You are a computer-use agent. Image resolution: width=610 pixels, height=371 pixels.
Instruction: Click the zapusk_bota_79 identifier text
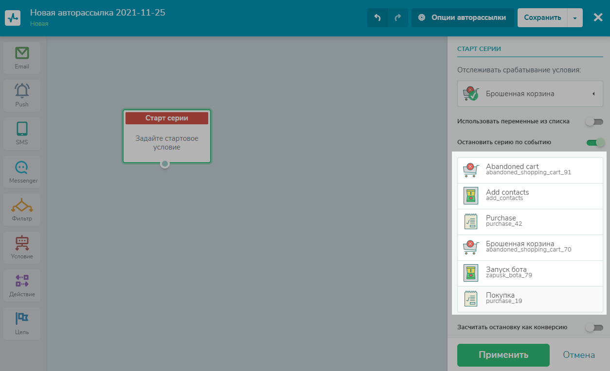509,275
